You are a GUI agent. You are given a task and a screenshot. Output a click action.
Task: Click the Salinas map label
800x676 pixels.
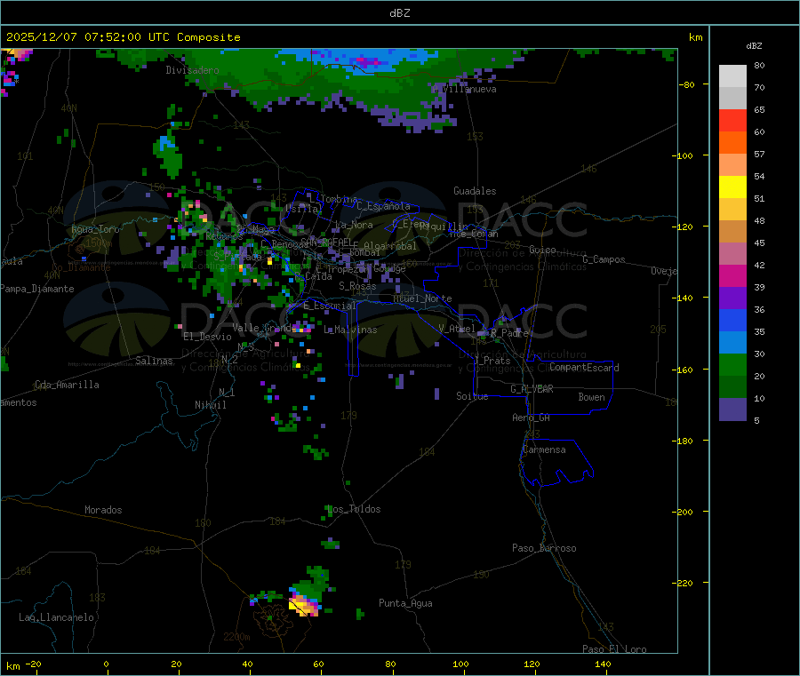[154, 361]
